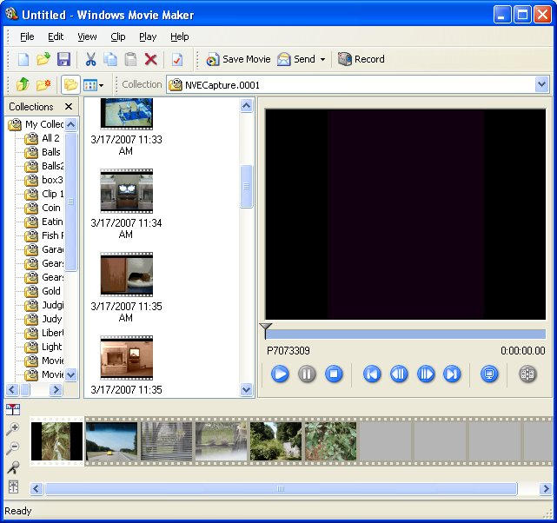The width and height of the screenshot is (557, 523).
Task: Create a new collection folder
Action: coord(43,84)
